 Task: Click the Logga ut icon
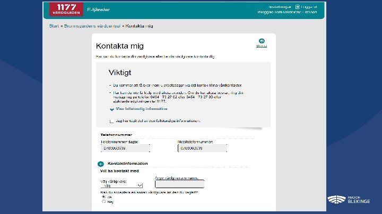(298, 7)
